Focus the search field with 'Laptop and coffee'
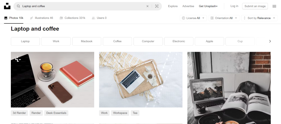This screenshot has height=124, width=281. [87, 6]
